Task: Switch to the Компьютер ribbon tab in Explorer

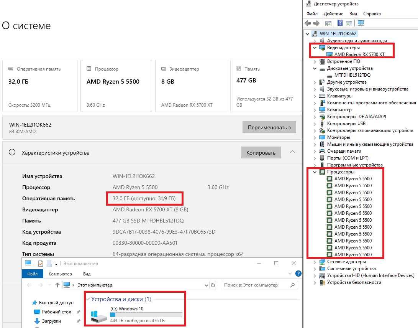Action: click(60, 274)
